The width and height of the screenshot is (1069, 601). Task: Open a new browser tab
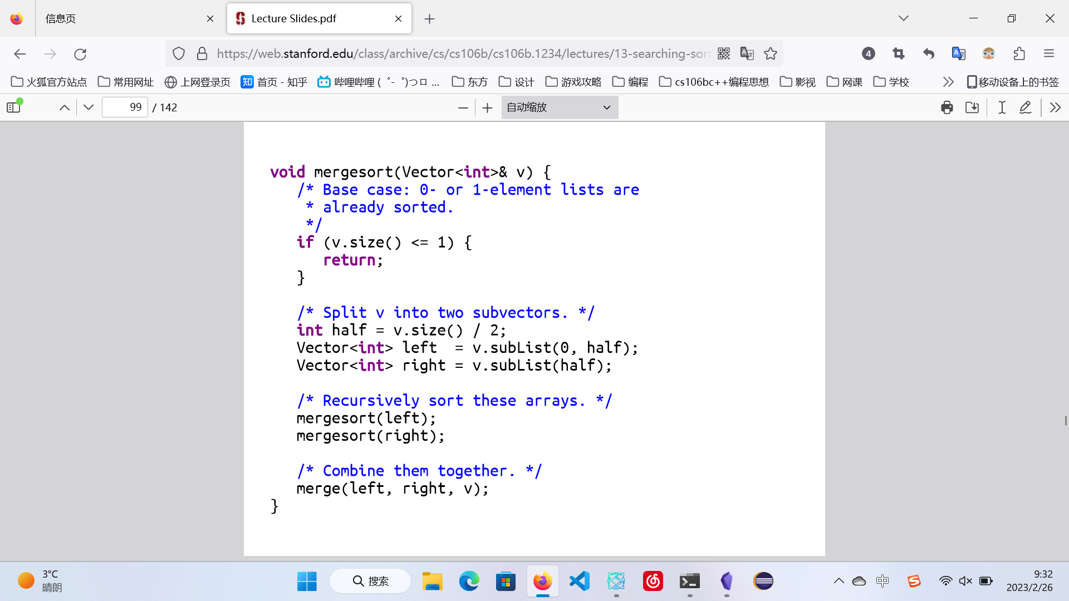[429, 18]
